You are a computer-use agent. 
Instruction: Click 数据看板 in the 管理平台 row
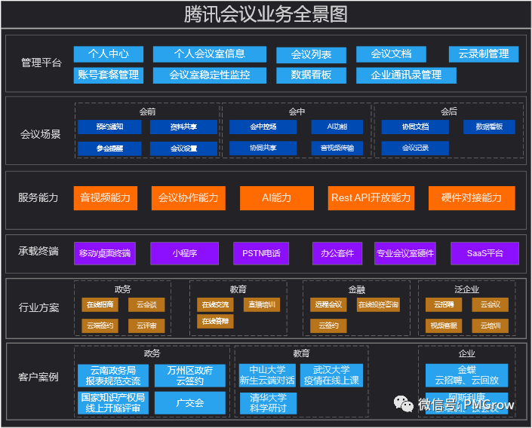tap(311, 75)
